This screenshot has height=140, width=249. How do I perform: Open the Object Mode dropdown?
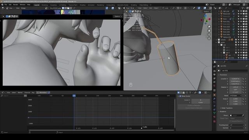click(130, 8)
